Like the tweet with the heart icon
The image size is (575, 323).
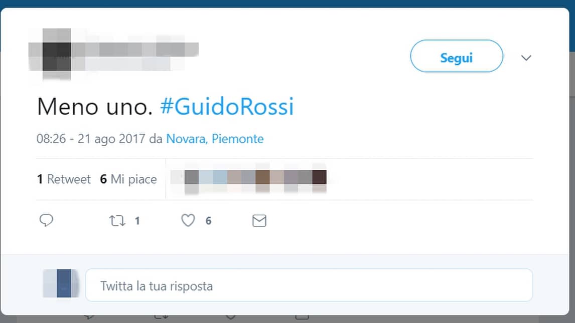188,220
